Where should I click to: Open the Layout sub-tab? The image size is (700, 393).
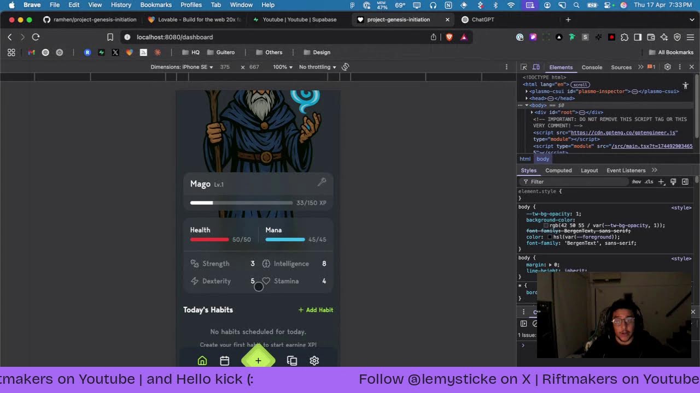pos(589,170)
